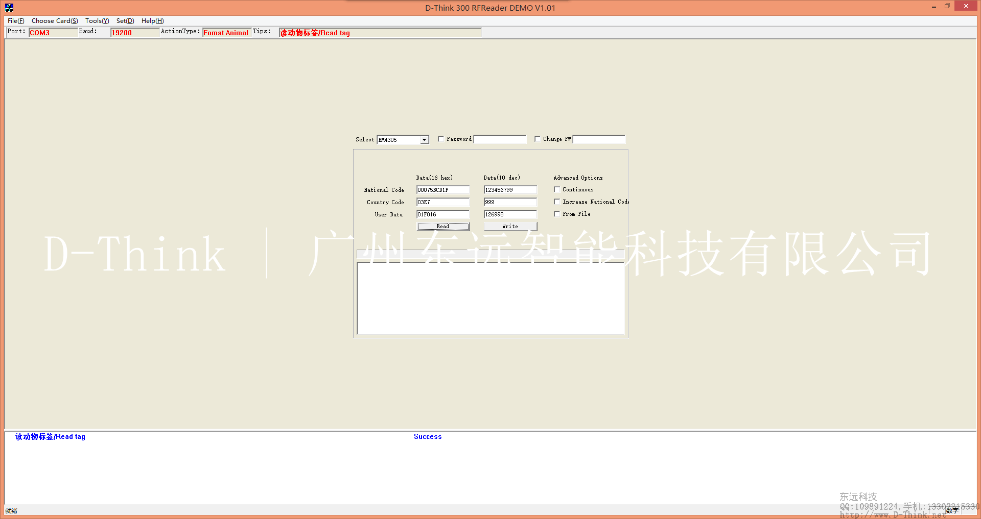The height and width of the screenshot is (519, 981).
Task: Click the white output log text area
Action: click(491, 299)
